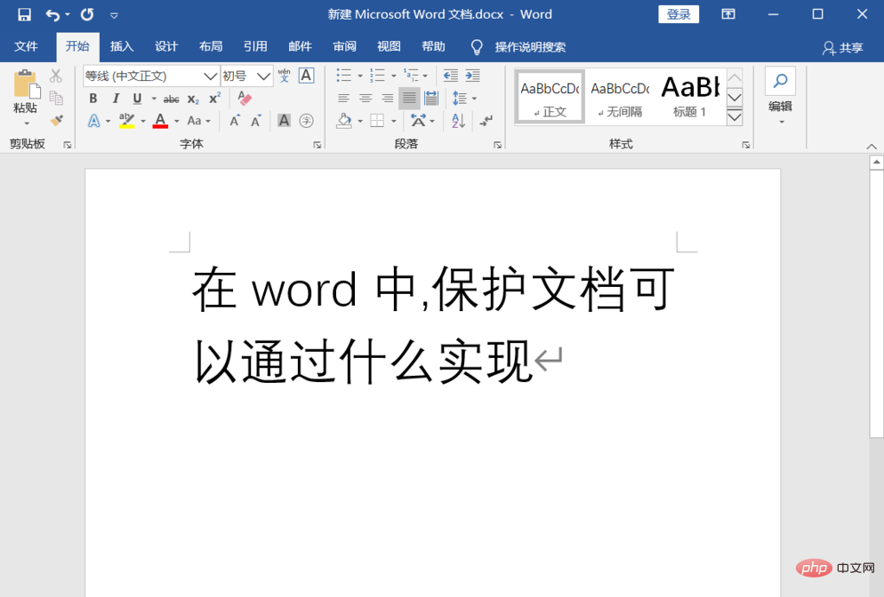Open the 文件 File menu
This screenshot has width=884, height=597.
click(x=26, y=47)
